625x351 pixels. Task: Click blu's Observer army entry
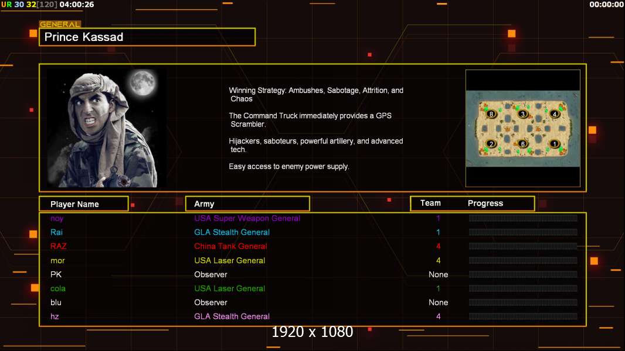click(x=210, y=302)
